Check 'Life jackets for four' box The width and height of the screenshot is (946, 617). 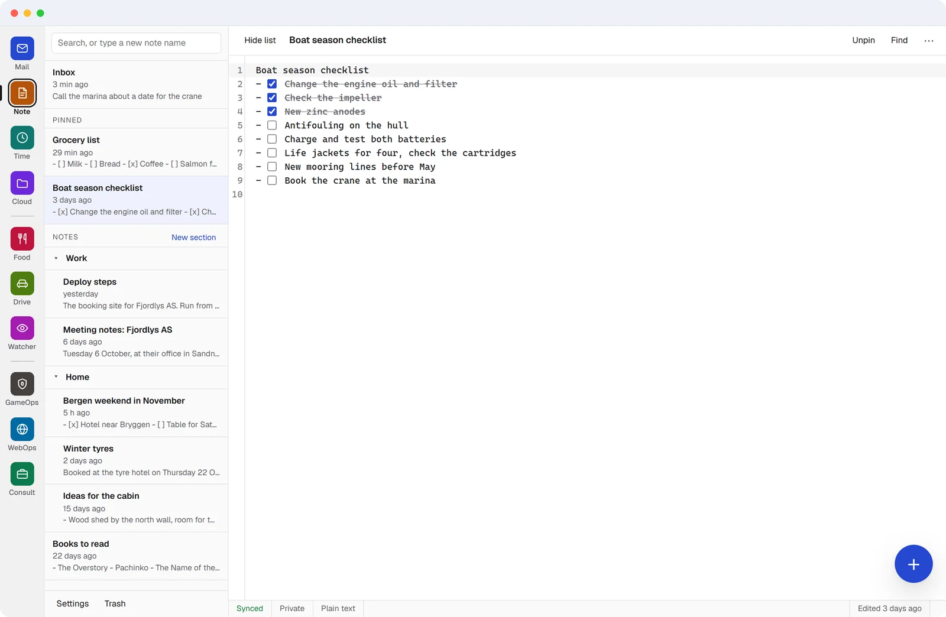[272, 152]
